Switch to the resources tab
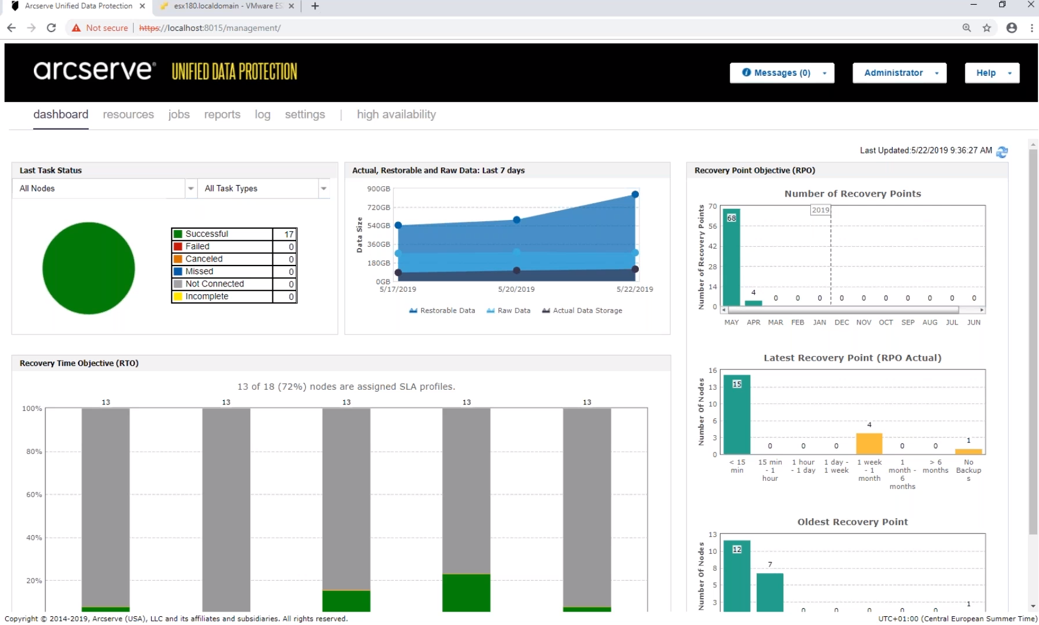This screenshot has width=1039, height=625. click(128, 114)
